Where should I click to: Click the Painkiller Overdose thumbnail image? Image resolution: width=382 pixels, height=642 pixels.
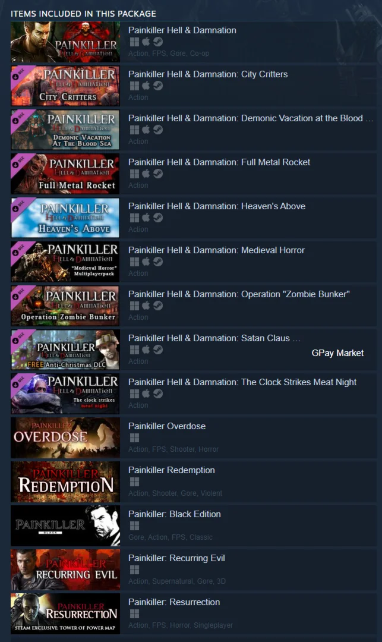65,438
